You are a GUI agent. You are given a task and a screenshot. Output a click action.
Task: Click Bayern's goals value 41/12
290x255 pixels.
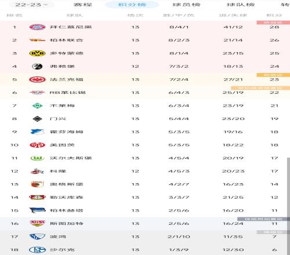[233, 27]
